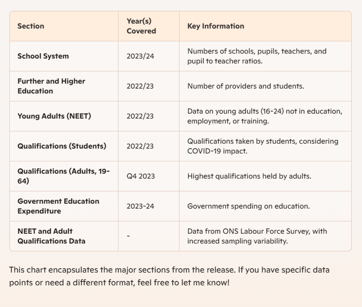The image size is (362, 307).
Task: Select the Qualifications (Adults, 19-64) cell
Action: click(63, 176)
